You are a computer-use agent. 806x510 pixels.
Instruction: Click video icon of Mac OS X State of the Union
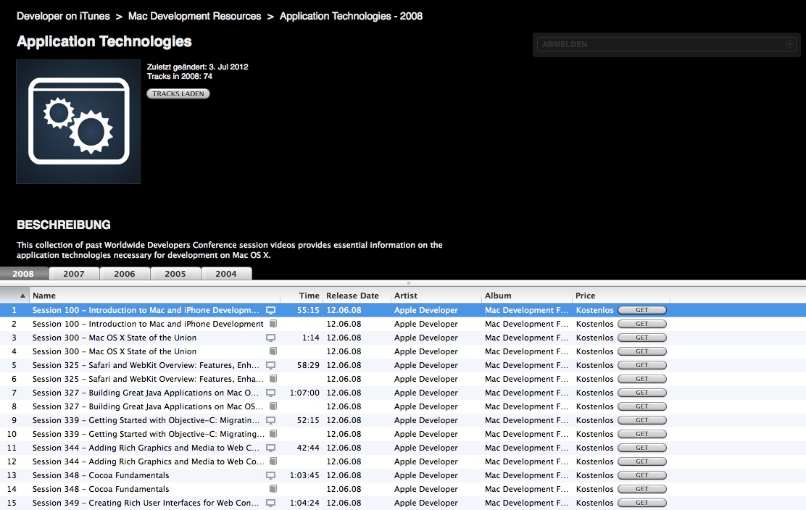point(271,338)
